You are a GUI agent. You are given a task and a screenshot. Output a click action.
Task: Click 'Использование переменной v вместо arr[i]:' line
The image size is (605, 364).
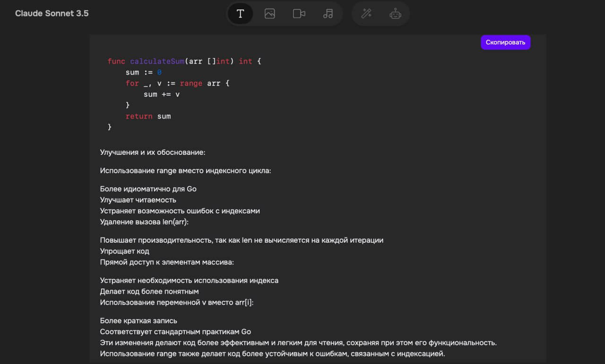coord(176,303)
